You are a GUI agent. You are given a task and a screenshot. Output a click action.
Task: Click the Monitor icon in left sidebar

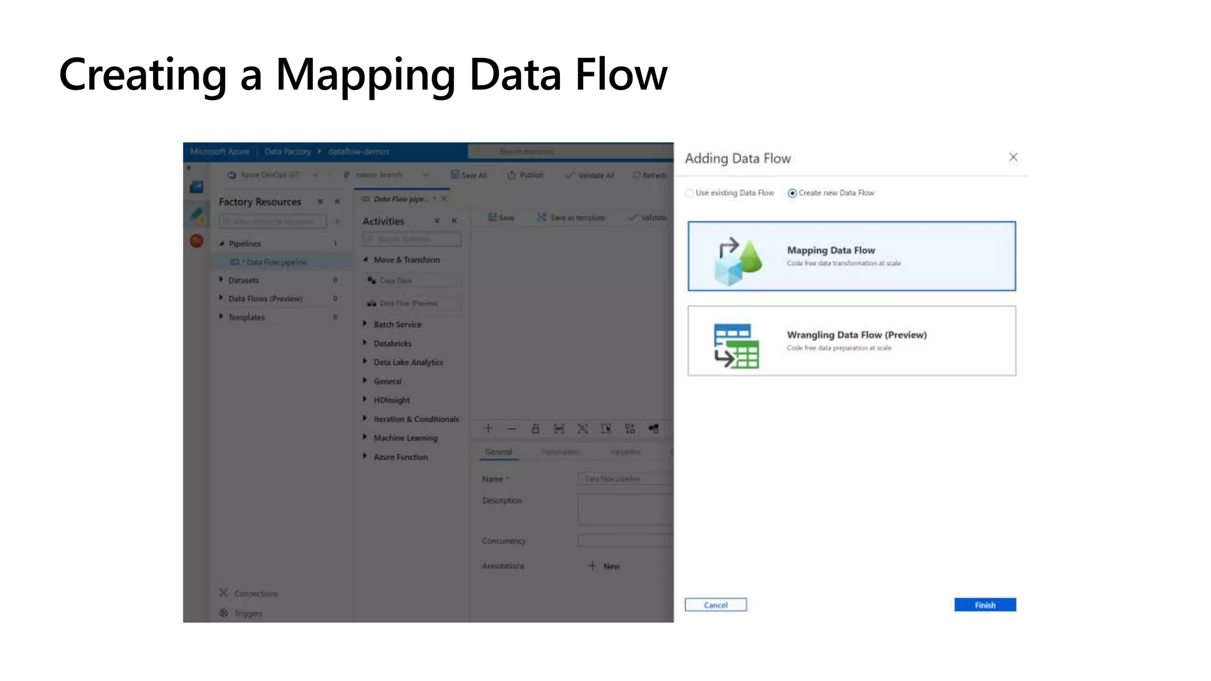(197, 241)
